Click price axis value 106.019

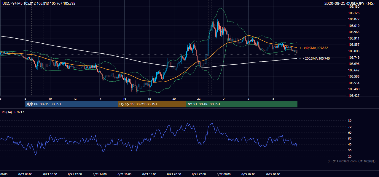point(354,26)
